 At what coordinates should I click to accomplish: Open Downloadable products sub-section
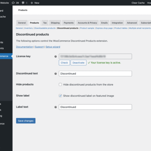(x=45, y=28)
